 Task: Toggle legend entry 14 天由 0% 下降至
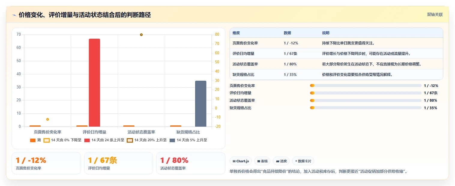[x=62, y=140]
